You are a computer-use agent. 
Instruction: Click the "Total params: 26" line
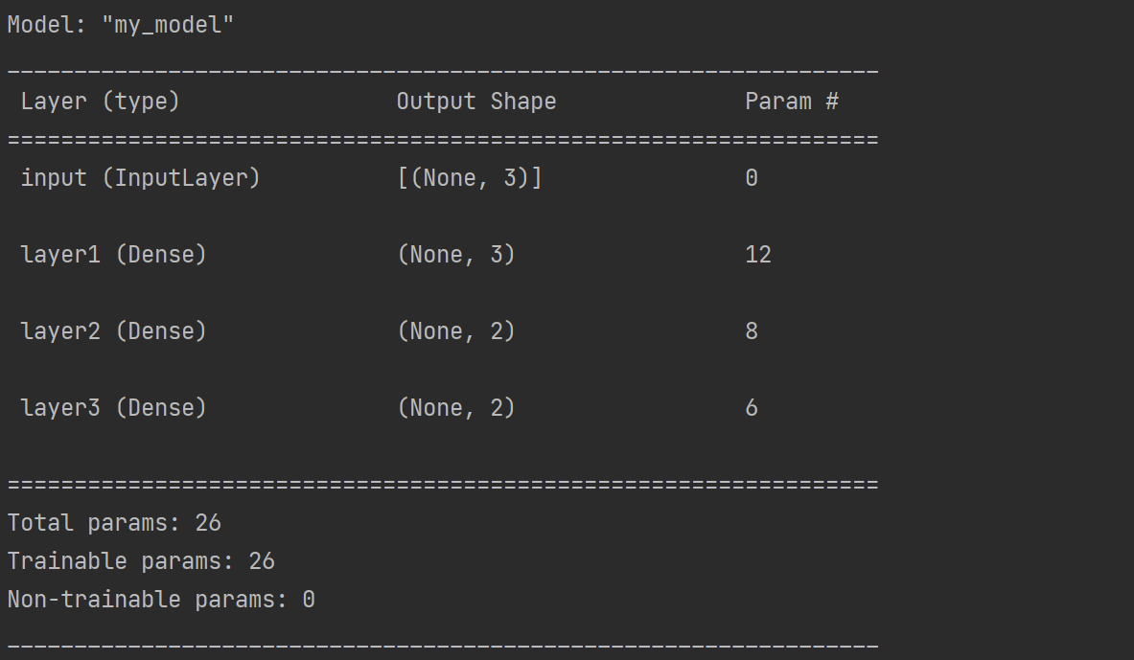coord(114,523)
